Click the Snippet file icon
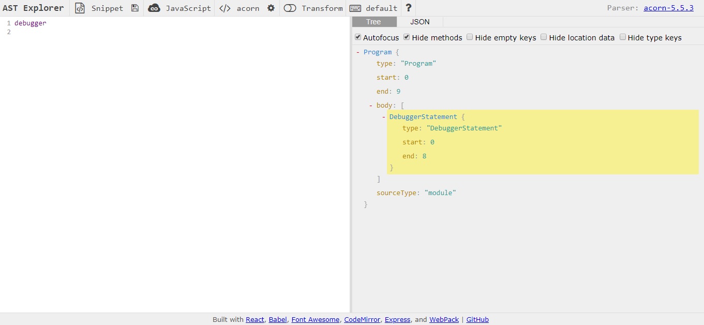This screenshot has height=325, width=704. [80, 8]
